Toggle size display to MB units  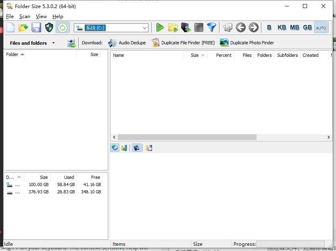(294, 27)
